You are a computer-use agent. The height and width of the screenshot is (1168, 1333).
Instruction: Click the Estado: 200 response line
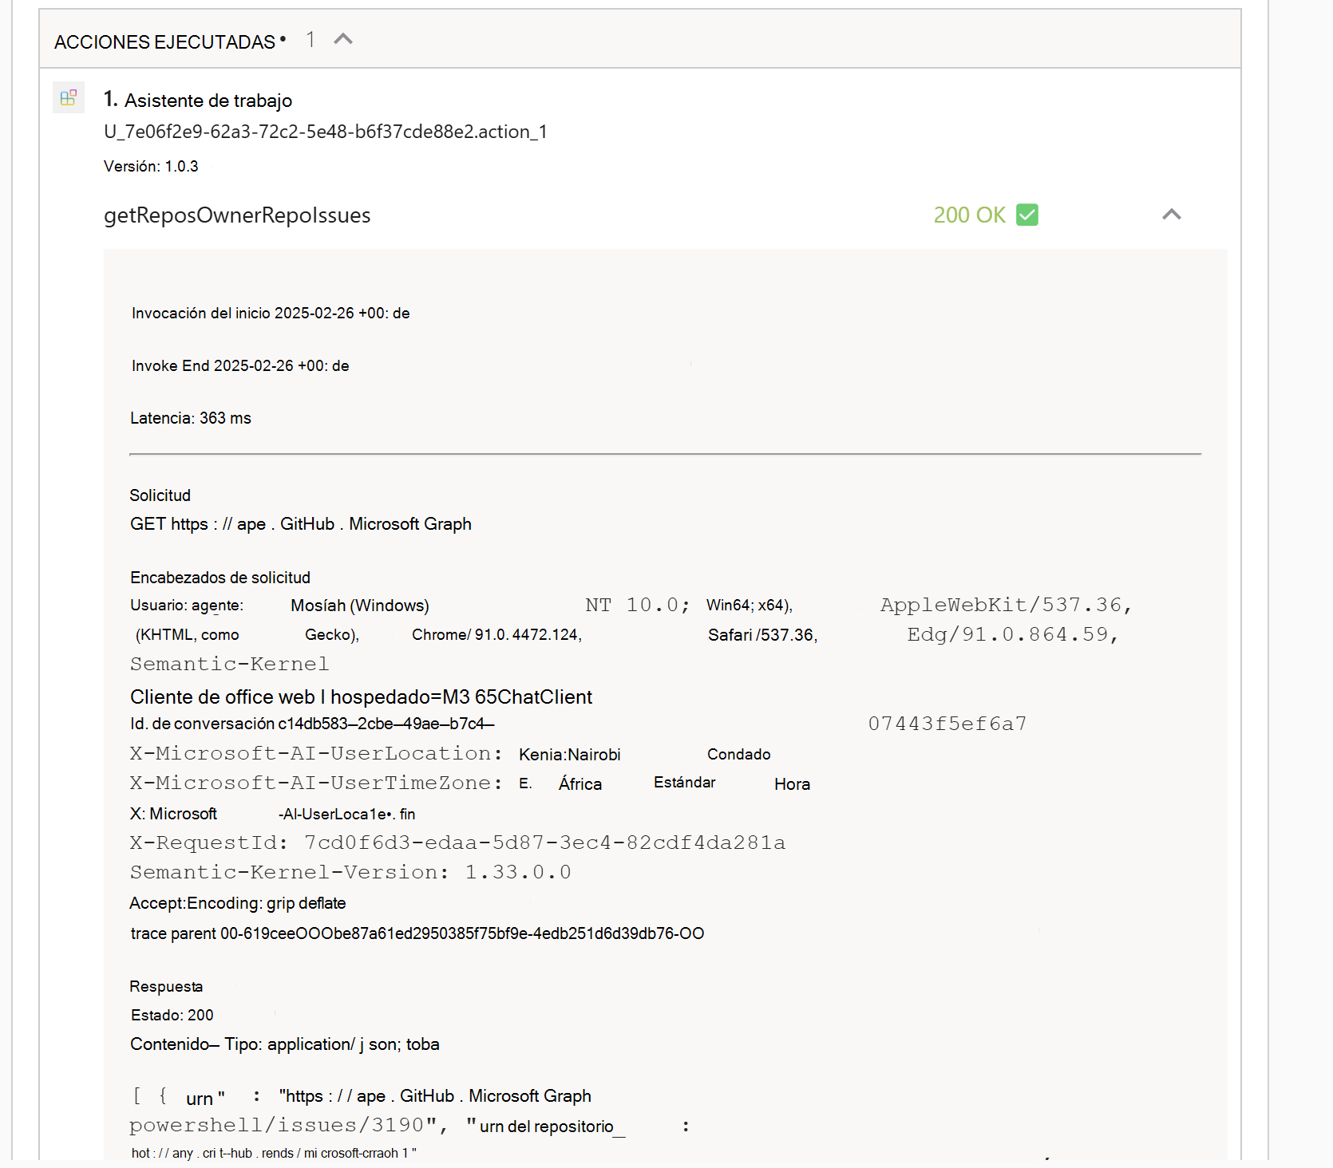(172, 1014)
